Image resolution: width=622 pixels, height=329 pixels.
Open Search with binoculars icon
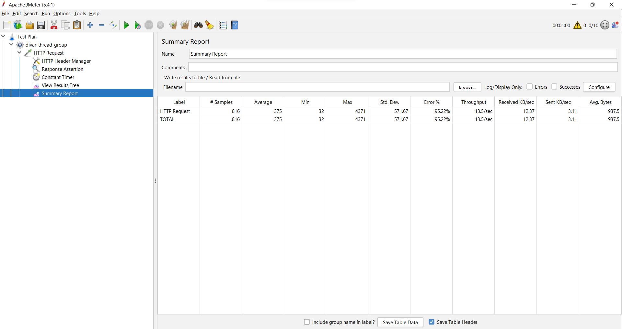pyautogui.click(x=198, y=25)
